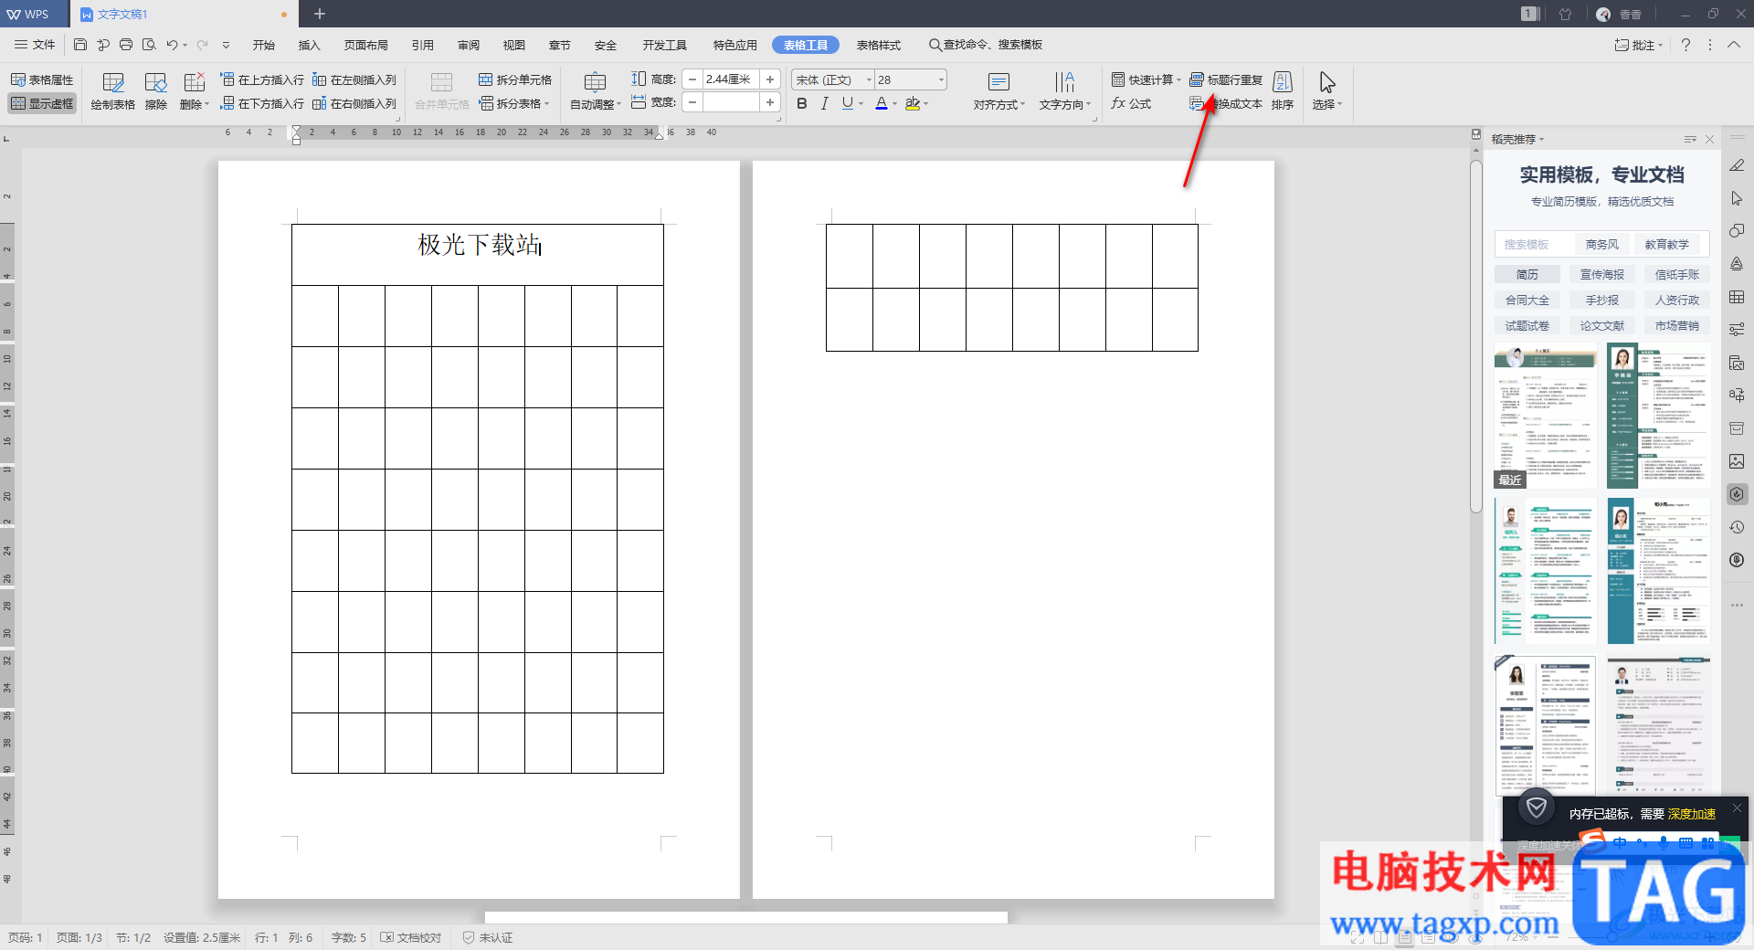Click the 合同大全 template category
This screenshot has width=1754, height=950.
tap(1527, 300)
